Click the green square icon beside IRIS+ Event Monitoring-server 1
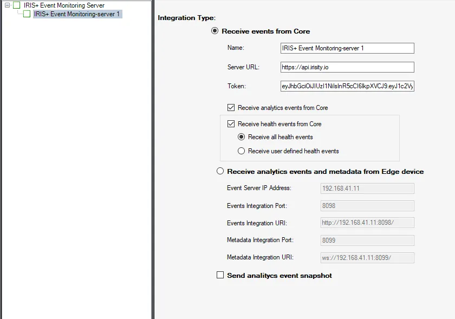 (27, 14)
